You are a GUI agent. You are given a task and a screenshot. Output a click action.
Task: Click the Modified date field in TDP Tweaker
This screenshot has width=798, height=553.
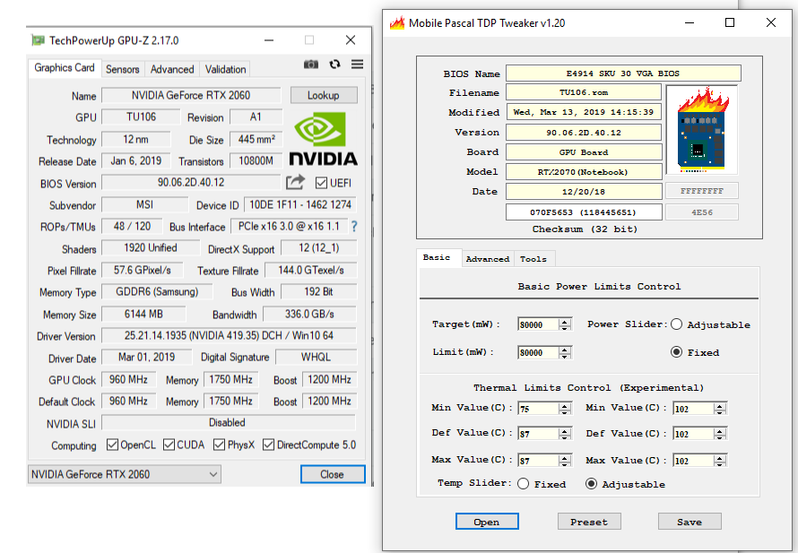pos(584,112)
